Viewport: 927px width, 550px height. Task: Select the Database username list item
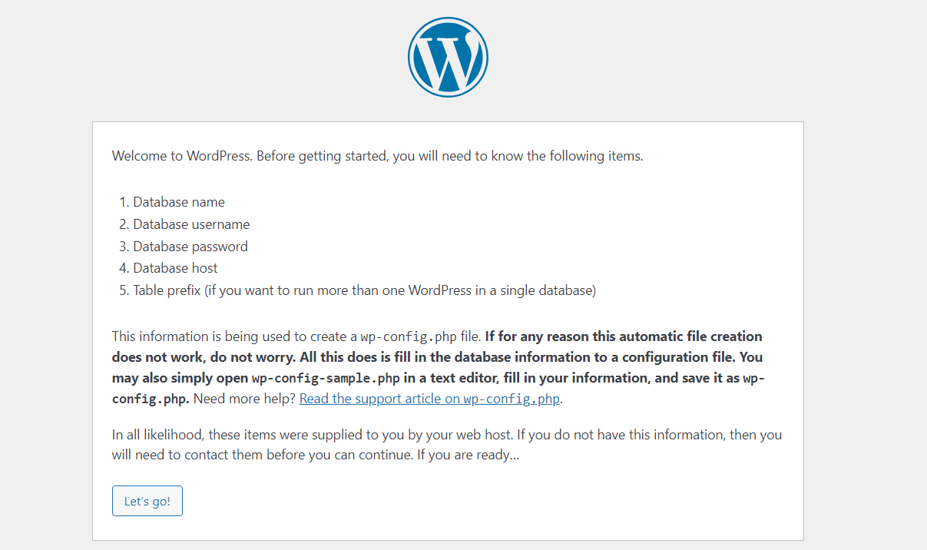click(x=190, y=224)
